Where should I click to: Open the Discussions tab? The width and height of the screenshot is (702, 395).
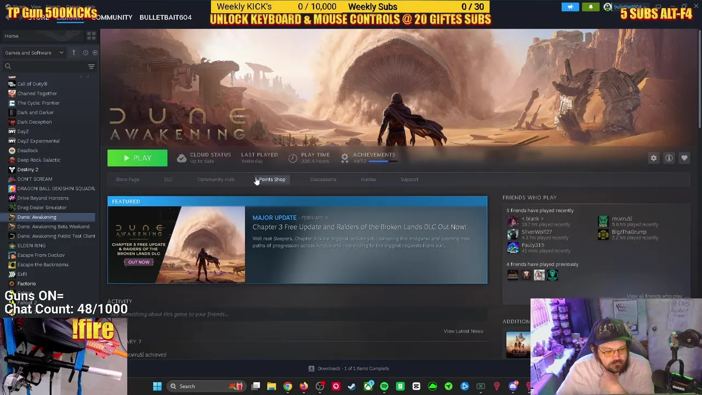tap(323, 179)
